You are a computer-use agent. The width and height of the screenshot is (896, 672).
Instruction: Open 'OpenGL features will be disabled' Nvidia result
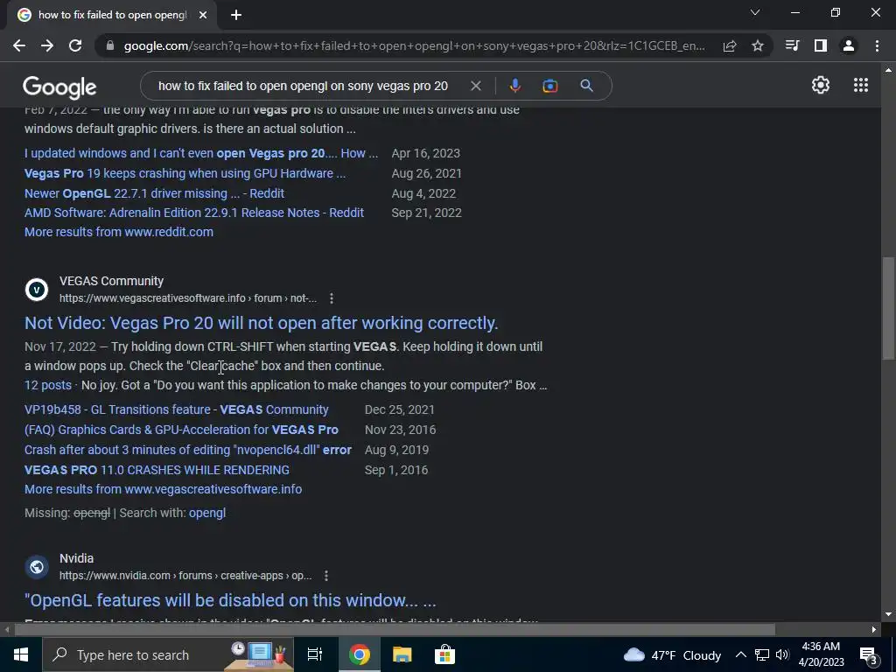click(x=230, y=600)
